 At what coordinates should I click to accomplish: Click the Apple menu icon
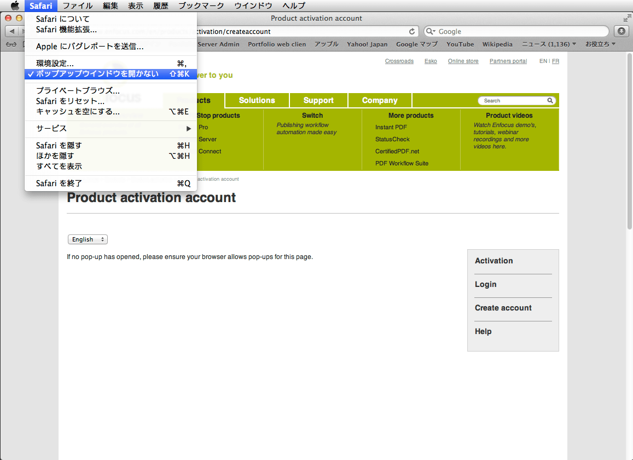pyautogui.click(x=15, y=6)
